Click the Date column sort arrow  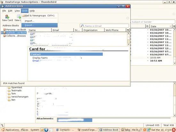click(x=171, y=26)
